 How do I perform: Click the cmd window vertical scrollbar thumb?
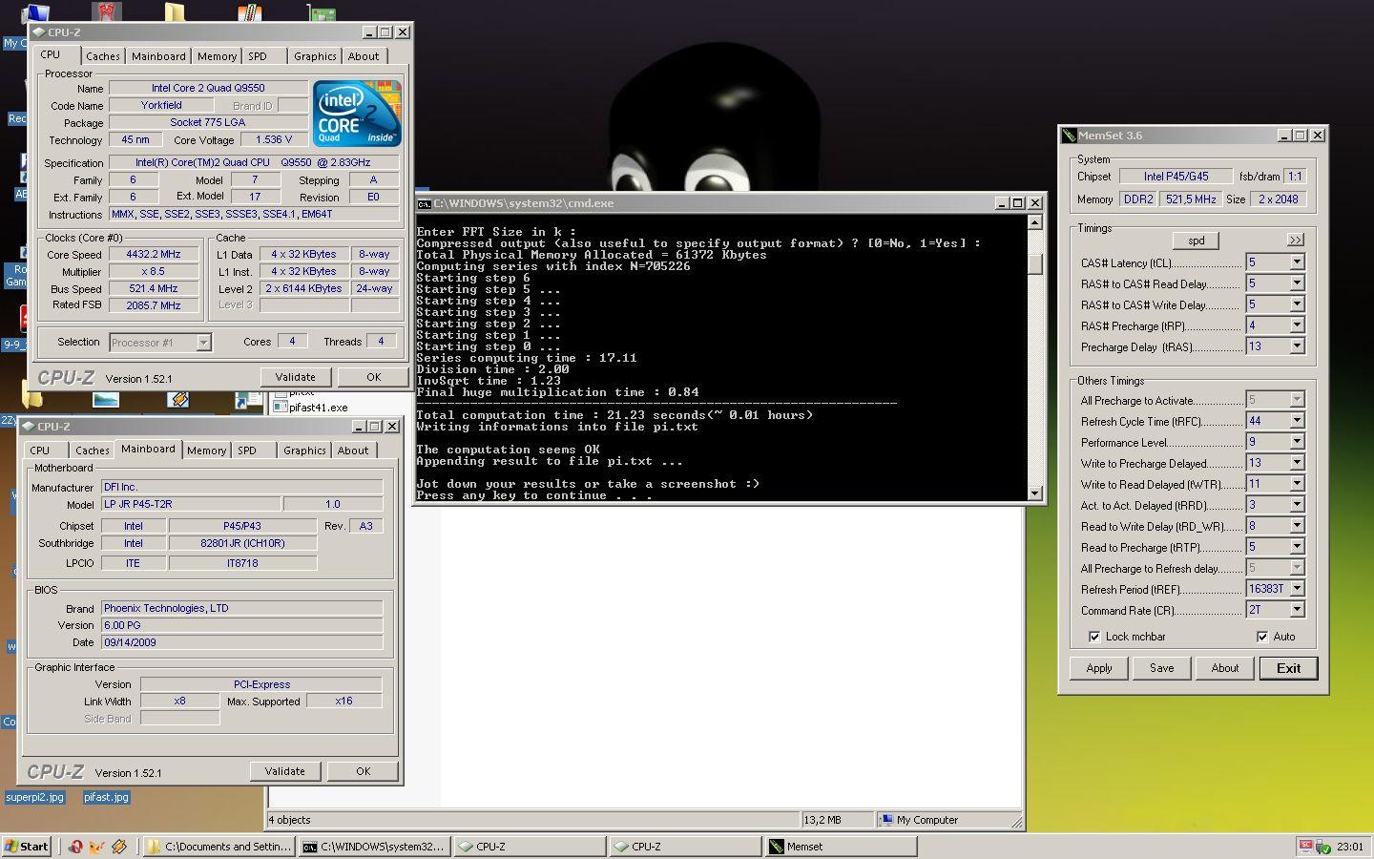(1035, 264)
